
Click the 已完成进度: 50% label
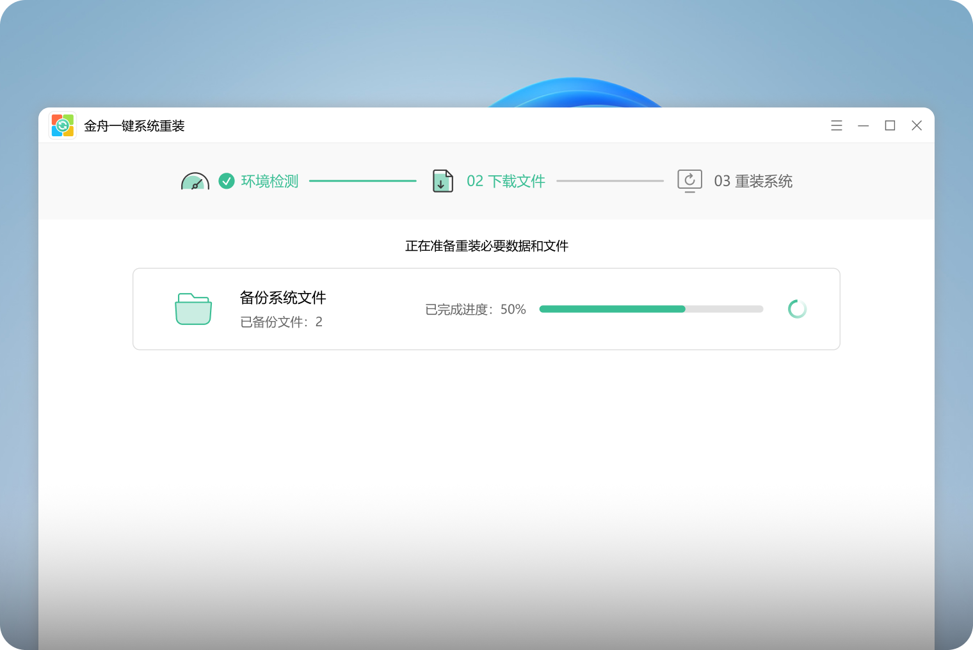(476, 310)
